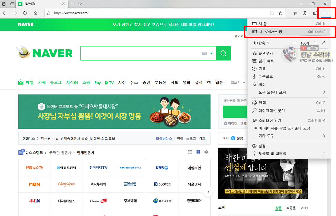The image size is (336, 216).
Task: Close the NAVER tab
Action: [63, 4]
